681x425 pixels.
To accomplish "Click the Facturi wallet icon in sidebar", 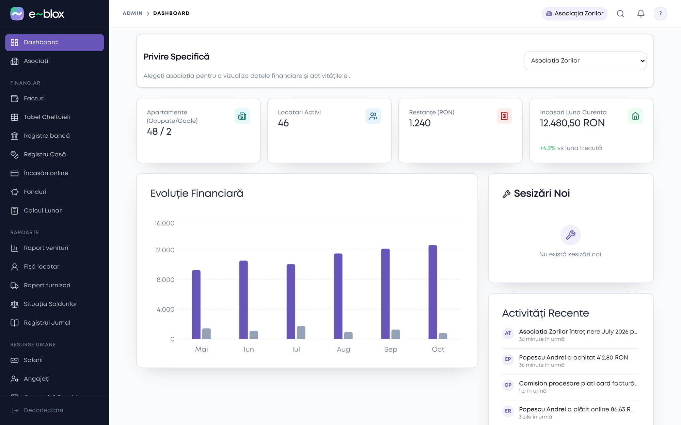I will coord(14,99).
